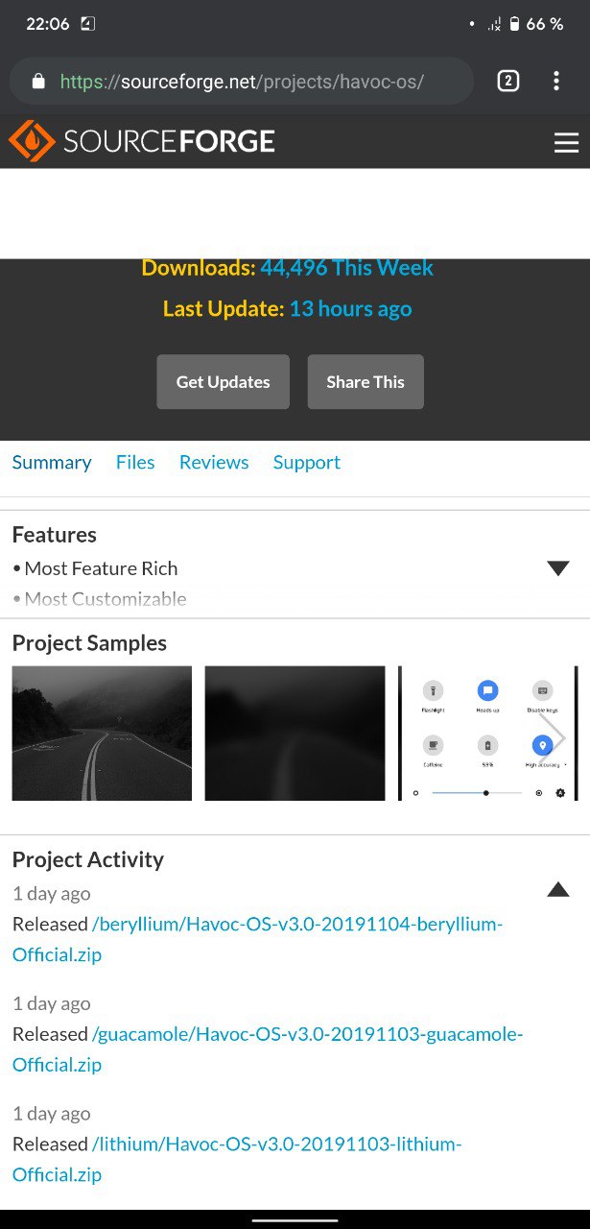
Task: Tap the URL address bar
Action: pos(242,82)
